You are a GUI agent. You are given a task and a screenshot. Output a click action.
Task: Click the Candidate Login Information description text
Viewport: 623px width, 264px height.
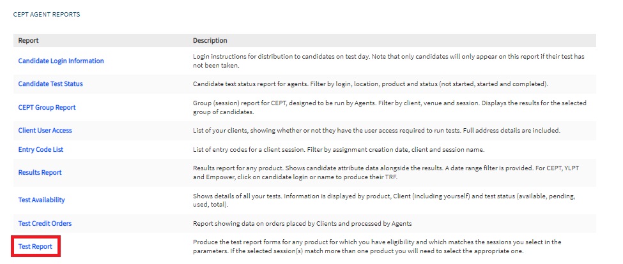pos(388,61)
